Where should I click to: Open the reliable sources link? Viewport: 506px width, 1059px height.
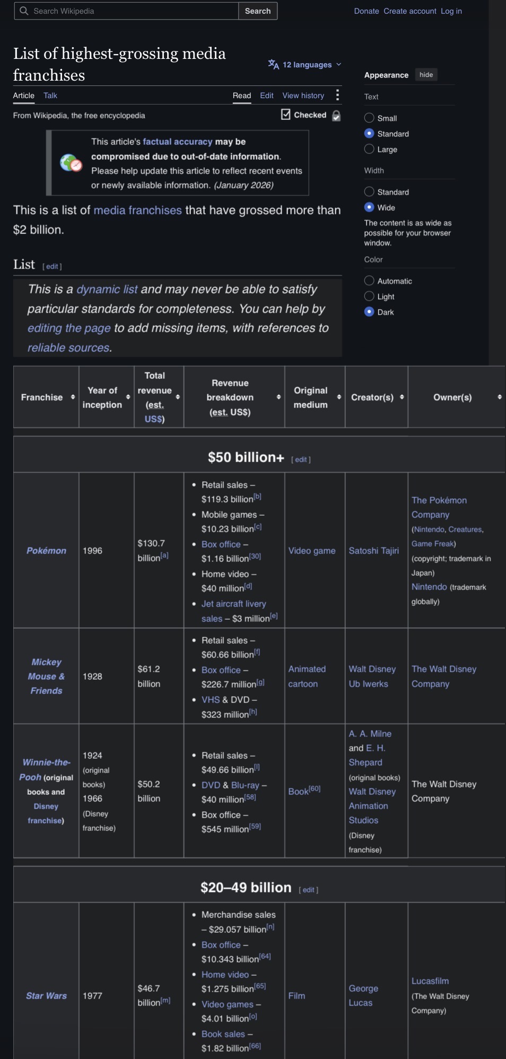pos(69,348)
